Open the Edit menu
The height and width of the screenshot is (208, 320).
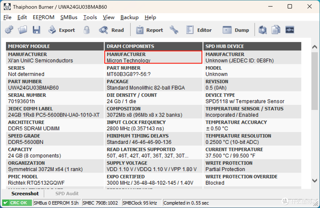(x=22, y=17)
